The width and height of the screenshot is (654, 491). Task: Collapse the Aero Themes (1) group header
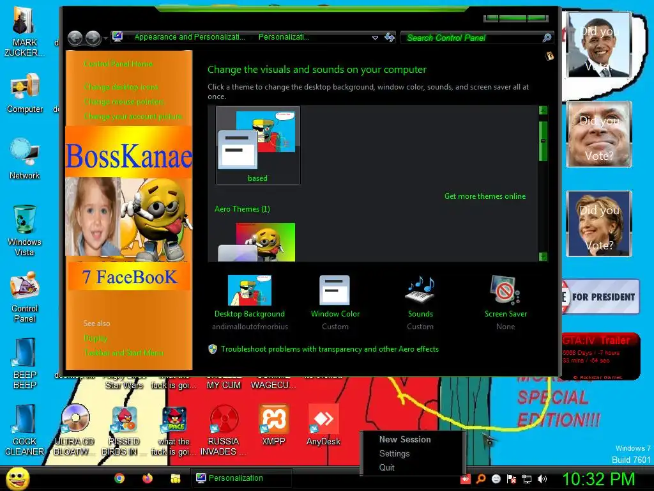(242, 209)
